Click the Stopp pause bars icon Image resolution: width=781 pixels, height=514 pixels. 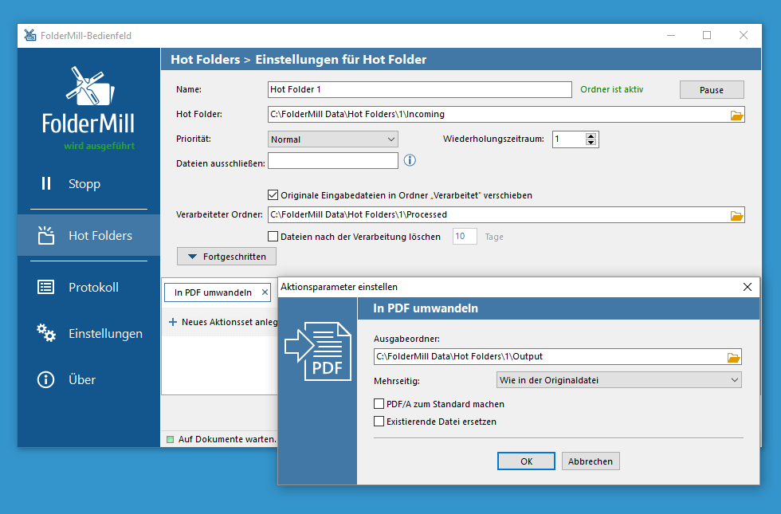(46, 183)
